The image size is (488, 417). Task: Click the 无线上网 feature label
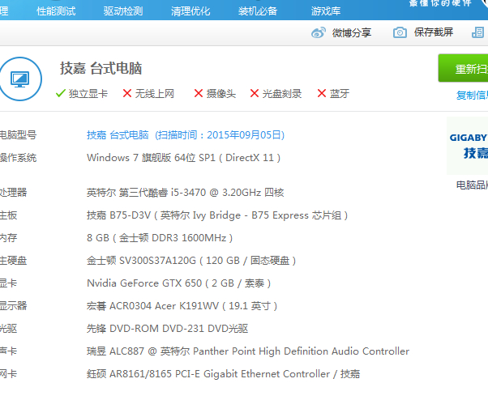155,94
